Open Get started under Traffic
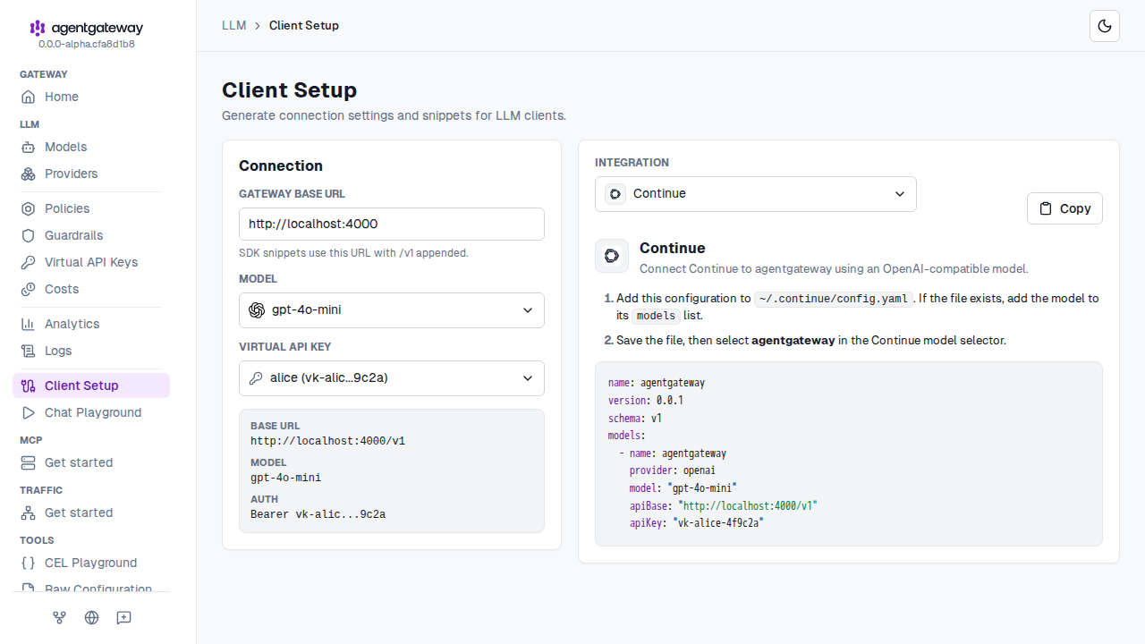 tap(91, 513)
